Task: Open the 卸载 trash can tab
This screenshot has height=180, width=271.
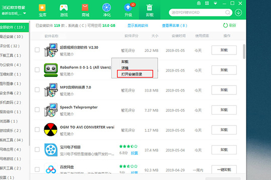Action: (x=150, y=10)
